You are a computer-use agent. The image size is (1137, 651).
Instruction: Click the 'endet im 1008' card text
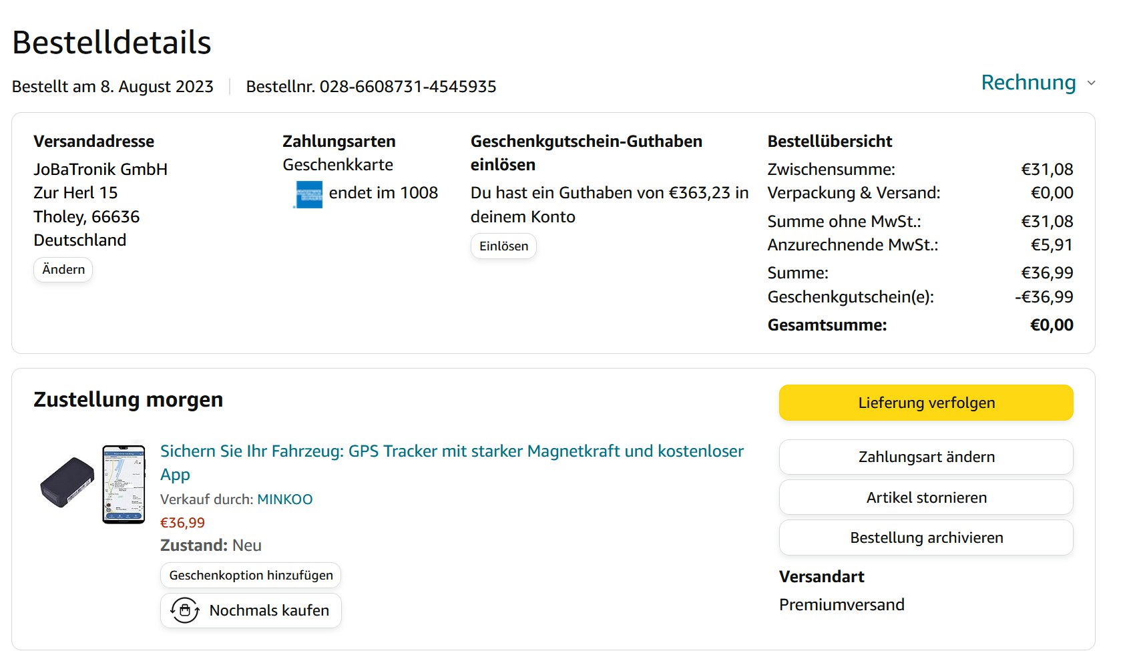pyautogui.click(x=383, y=193)
